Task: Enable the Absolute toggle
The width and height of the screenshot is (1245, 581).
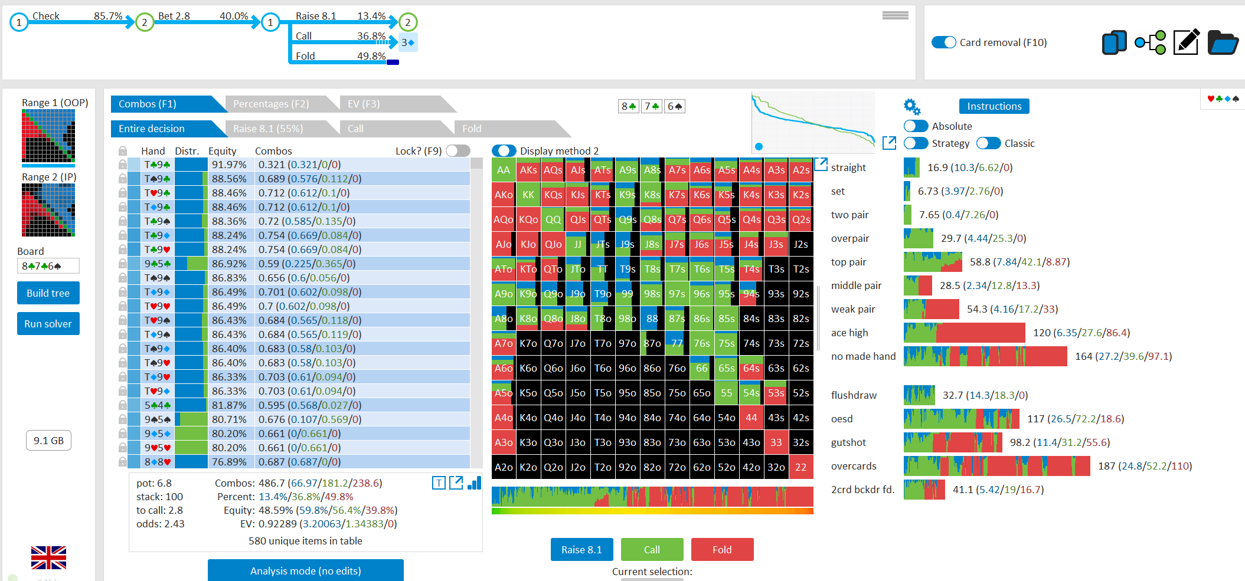Action: [x=916, y=126]
